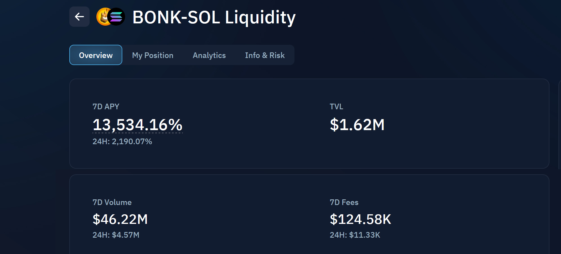Click the TVL label
Image resolution: width=561 pixels, height=254 pixels.
[x=336, y=106]
